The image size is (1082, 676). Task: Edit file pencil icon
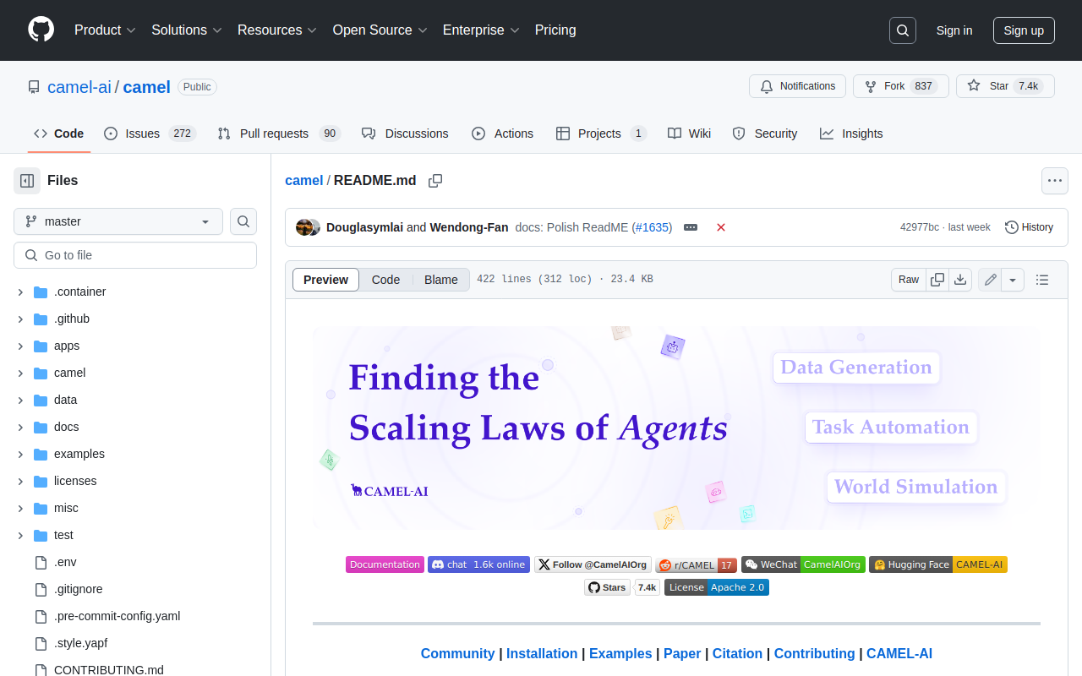(x=990, y=280)
